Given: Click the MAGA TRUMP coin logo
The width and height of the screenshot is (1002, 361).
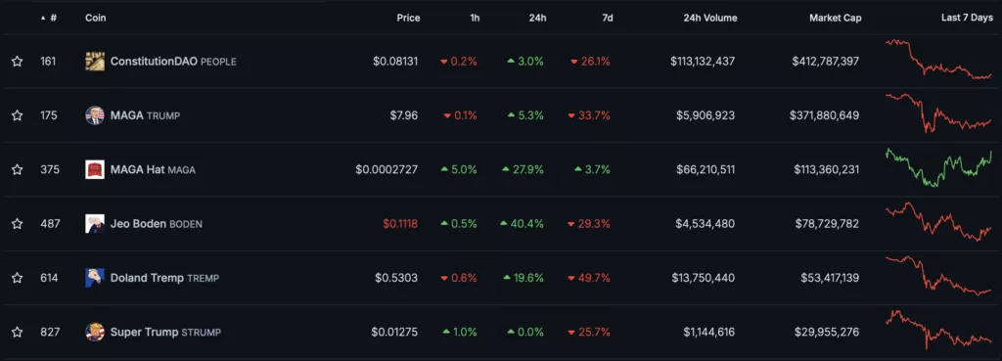Looking at the screenshot, I should tap(95, 115).
